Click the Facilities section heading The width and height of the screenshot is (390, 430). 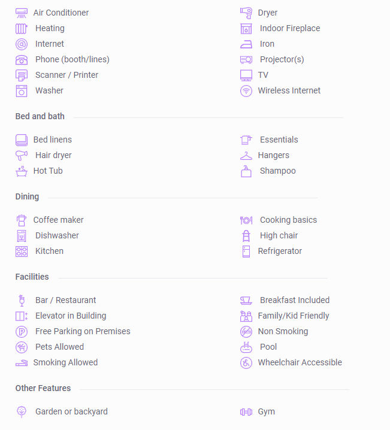point(32,277)
